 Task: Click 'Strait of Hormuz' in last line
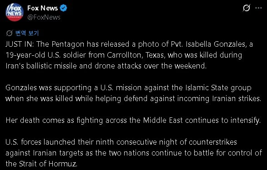tap(48, 164)
